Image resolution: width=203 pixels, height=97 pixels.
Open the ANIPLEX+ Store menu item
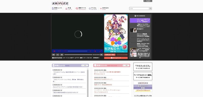tap(104, 9)
